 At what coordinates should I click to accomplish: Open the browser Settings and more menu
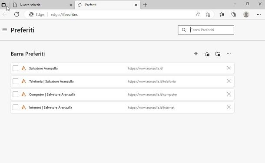click(x=258, y=14)
